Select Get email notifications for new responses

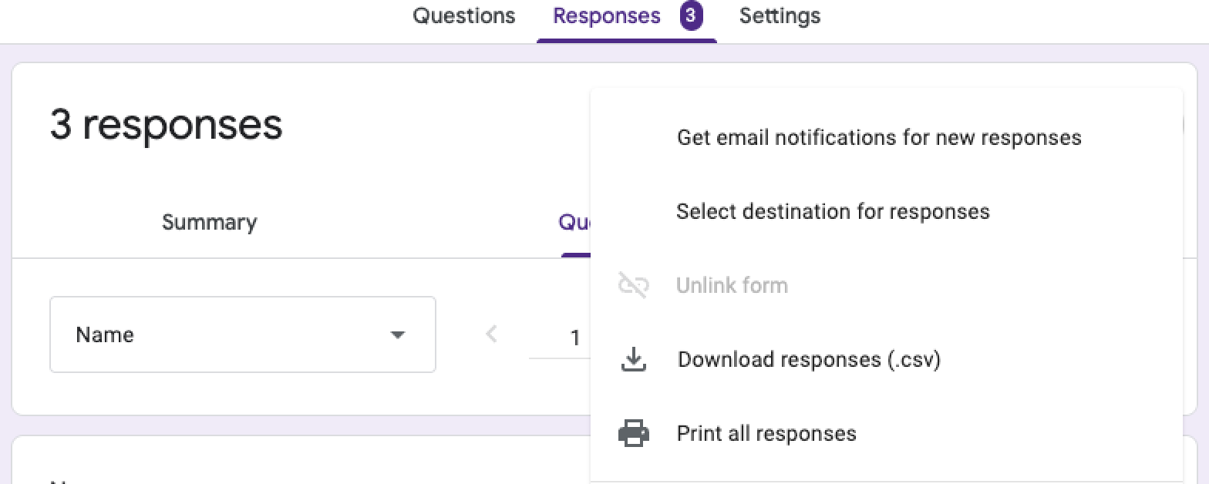click(879, 137)
